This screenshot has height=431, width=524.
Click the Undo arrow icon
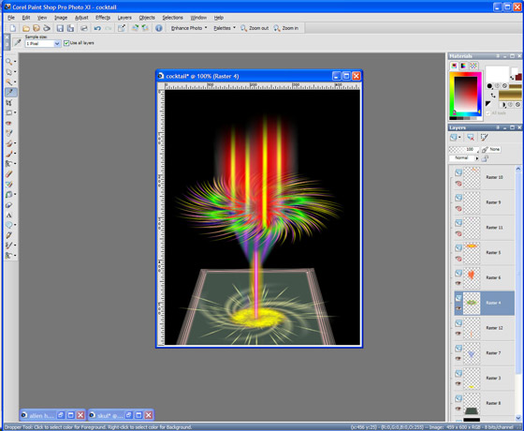point(97,28)
